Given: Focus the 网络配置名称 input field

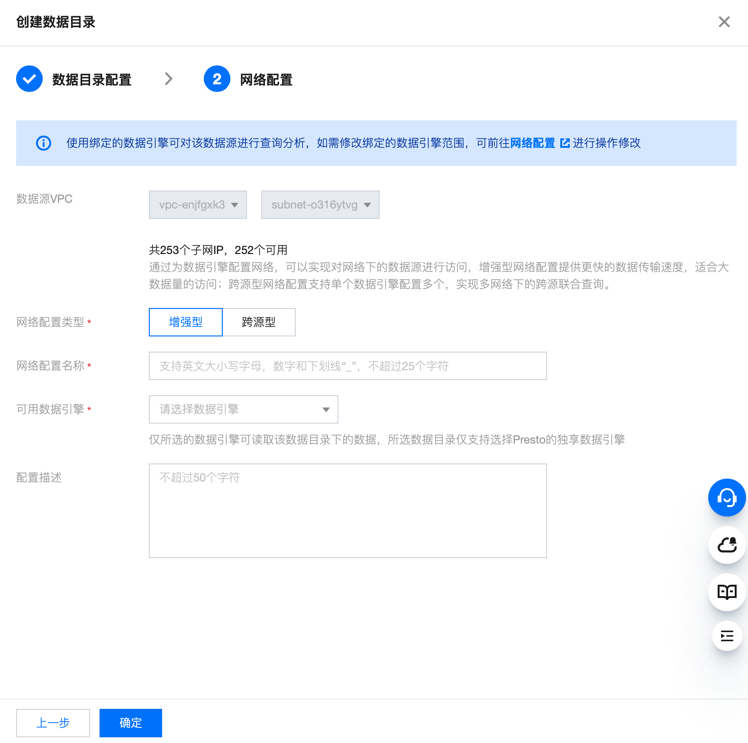Looking at the screenshot, I should pyautogui.click(x=348, y=366).
